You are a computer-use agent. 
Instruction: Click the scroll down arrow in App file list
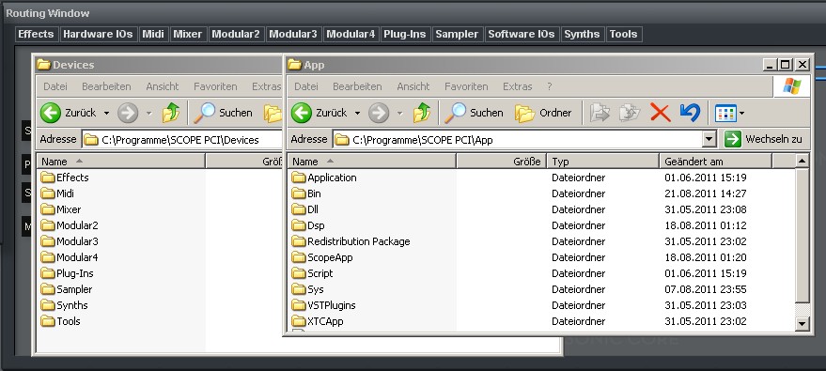pos(802,324)
